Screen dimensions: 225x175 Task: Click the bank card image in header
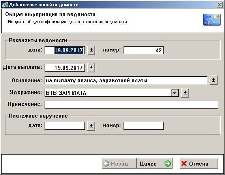coord(212,20)
